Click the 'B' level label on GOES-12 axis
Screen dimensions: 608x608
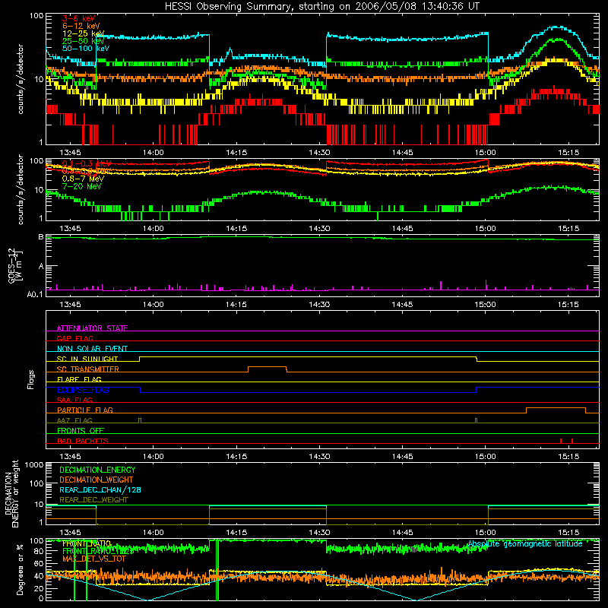click(x=41, y=236)
